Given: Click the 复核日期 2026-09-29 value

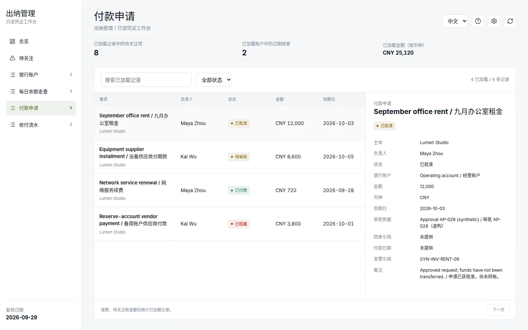Looking at the screenshot, I should [x=22, y=318].
